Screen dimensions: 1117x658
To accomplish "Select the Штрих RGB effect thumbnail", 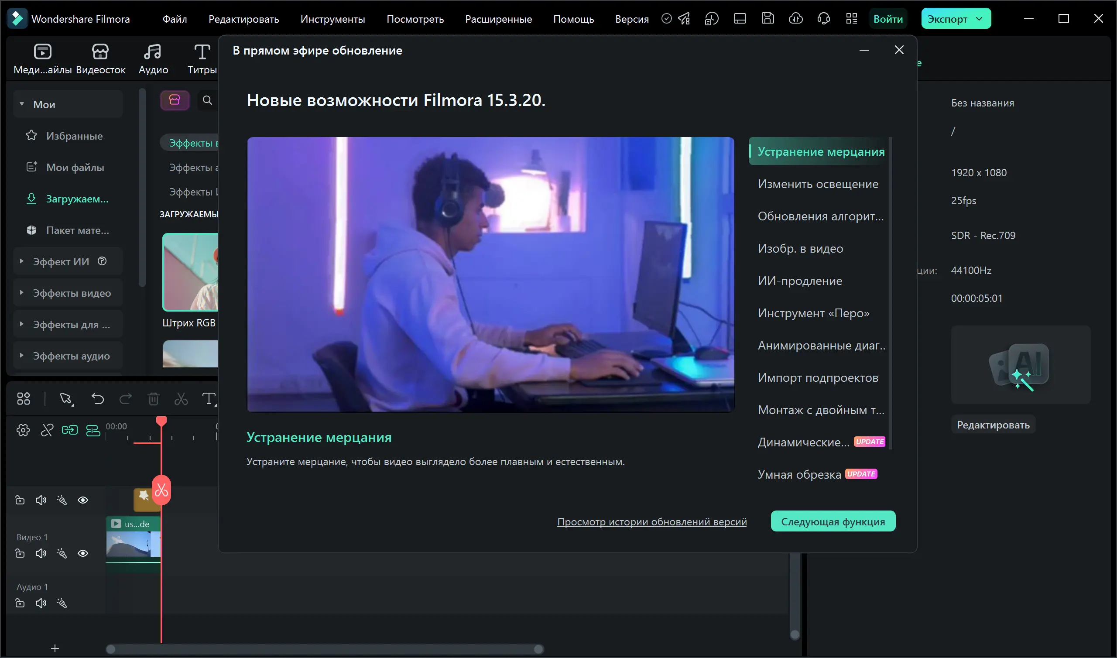I will coord(191,272).
